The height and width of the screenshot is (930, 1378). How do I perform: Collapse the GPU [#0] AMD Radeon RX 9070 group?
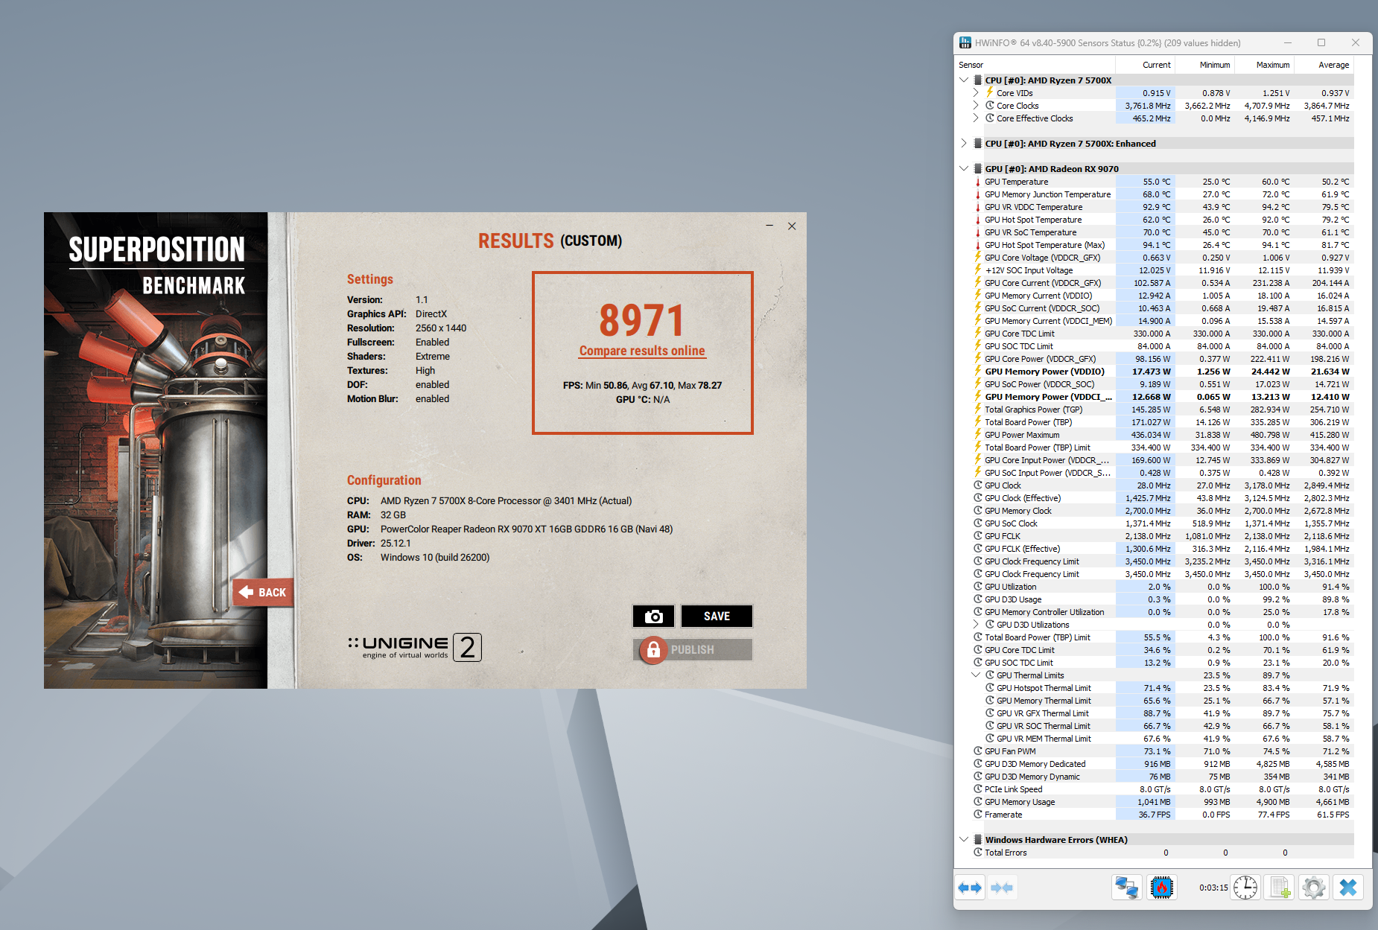click(x=964, y=168)
